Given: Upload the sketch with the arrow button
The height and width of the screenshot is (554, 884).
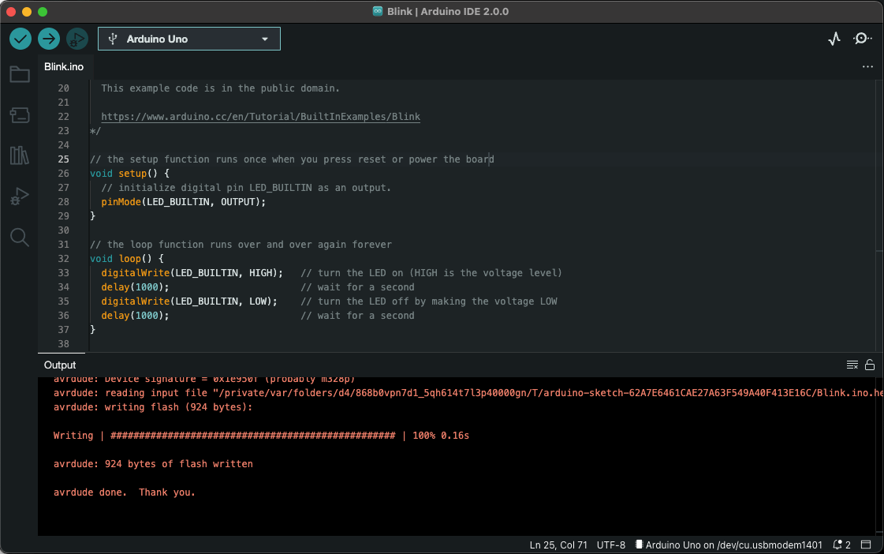Looking at the screenshot, I should pos(49,39).
